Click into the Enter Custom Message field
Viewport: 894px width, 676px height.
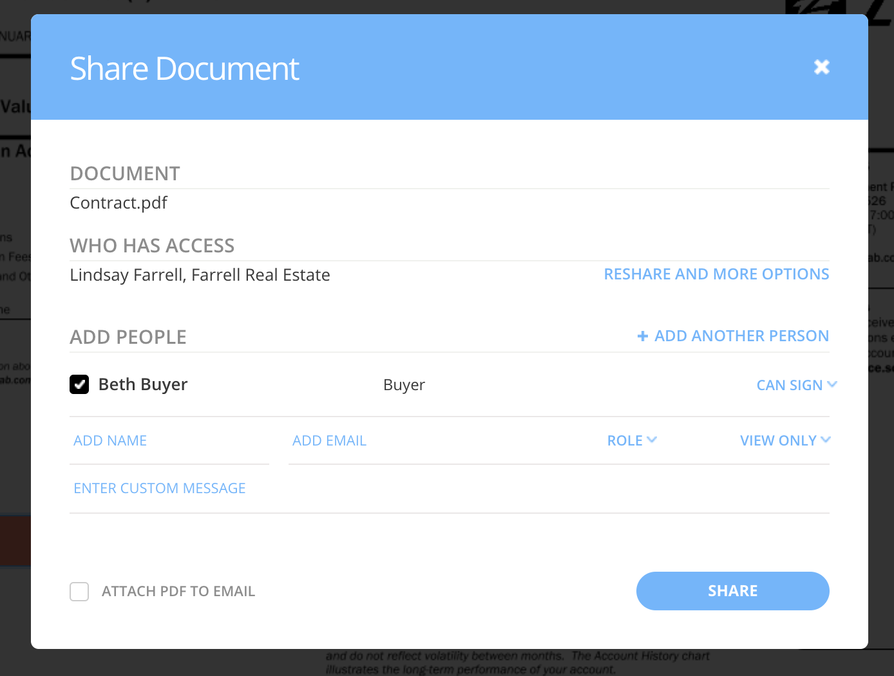point(449,488)
